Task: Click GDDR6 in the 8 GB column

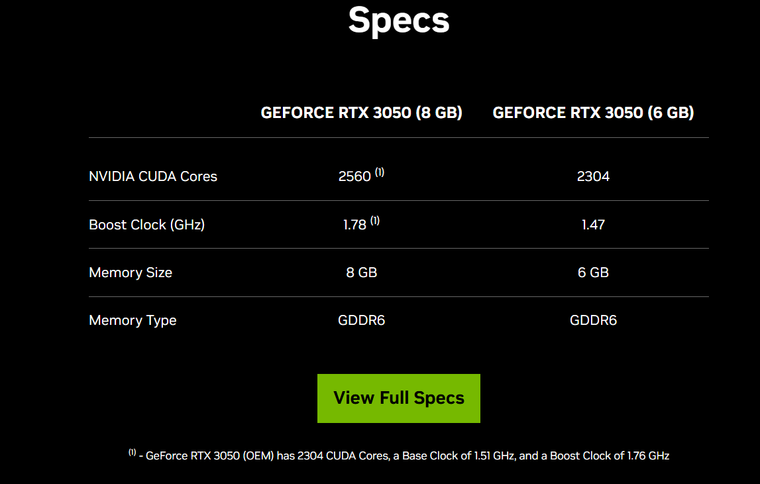Action: click(x=361, y=320)
